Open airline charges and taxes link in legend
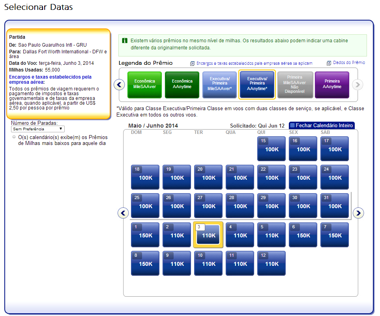380x316 pixels. 255,63
